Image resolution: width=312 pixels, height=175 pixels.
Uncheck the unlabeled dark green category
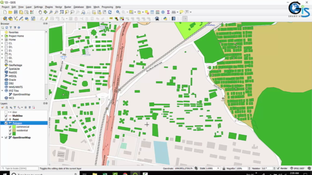click(10, 134)
